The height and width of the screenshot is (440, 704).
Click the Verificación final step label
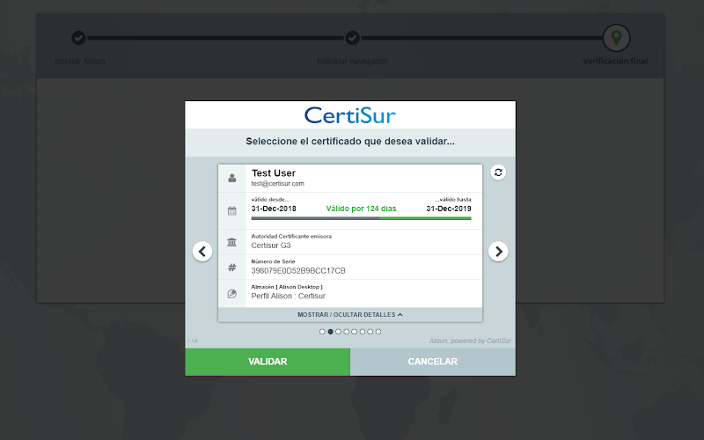(615, 61)
